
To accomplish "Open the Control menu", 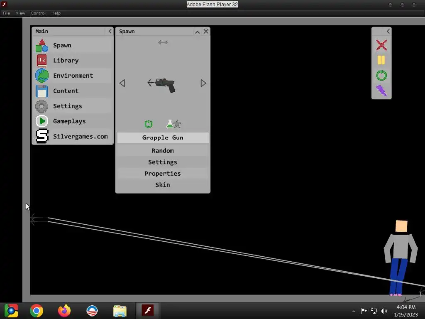I will [x=38, y=13].
